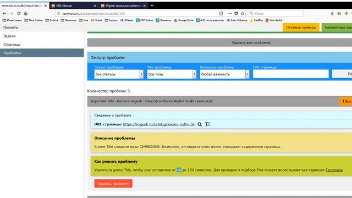Close the Migeek project tab

pyautogui.click(x=145, y=5)
